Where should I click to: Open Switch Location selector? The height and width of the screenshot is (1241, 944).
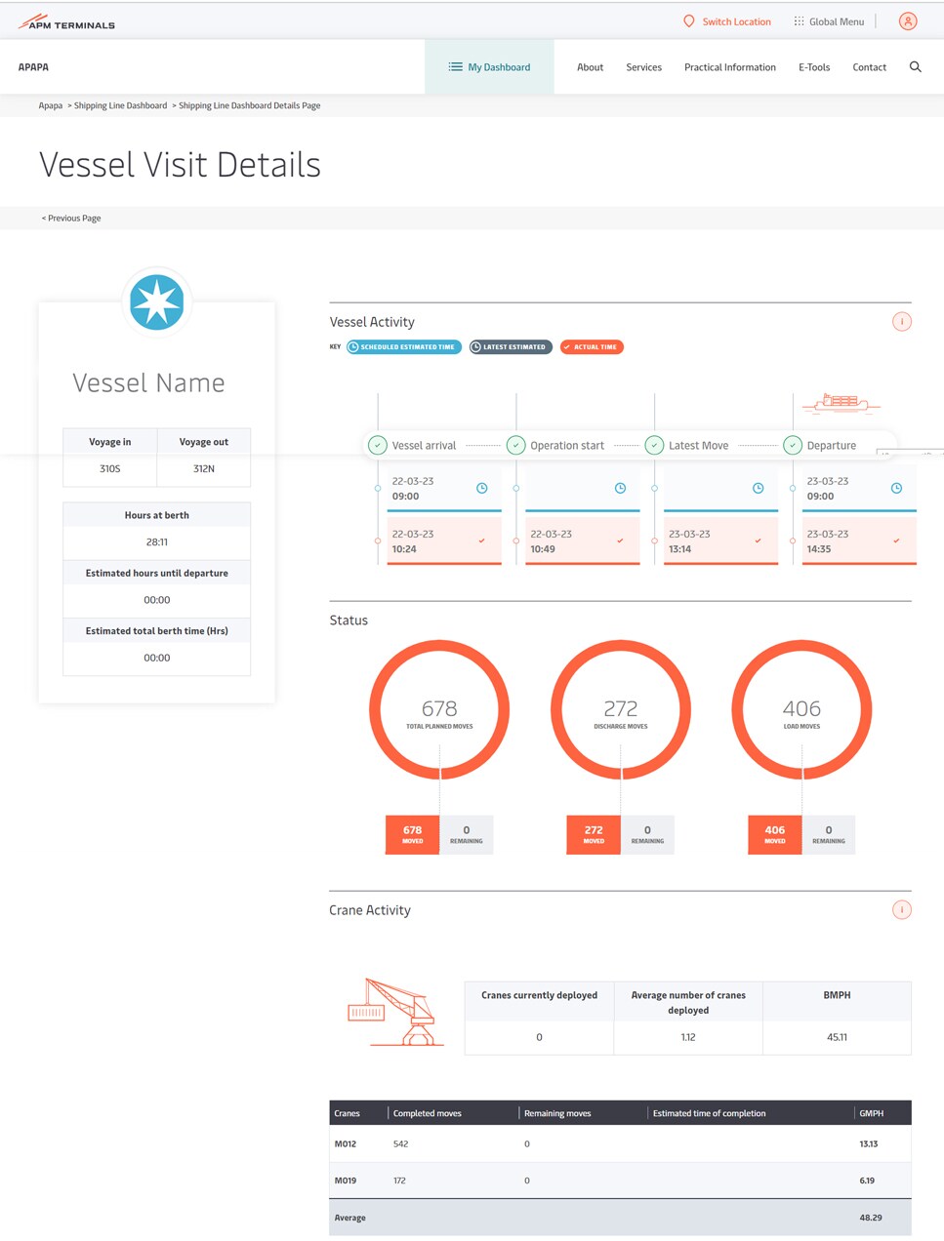(727, 21)
